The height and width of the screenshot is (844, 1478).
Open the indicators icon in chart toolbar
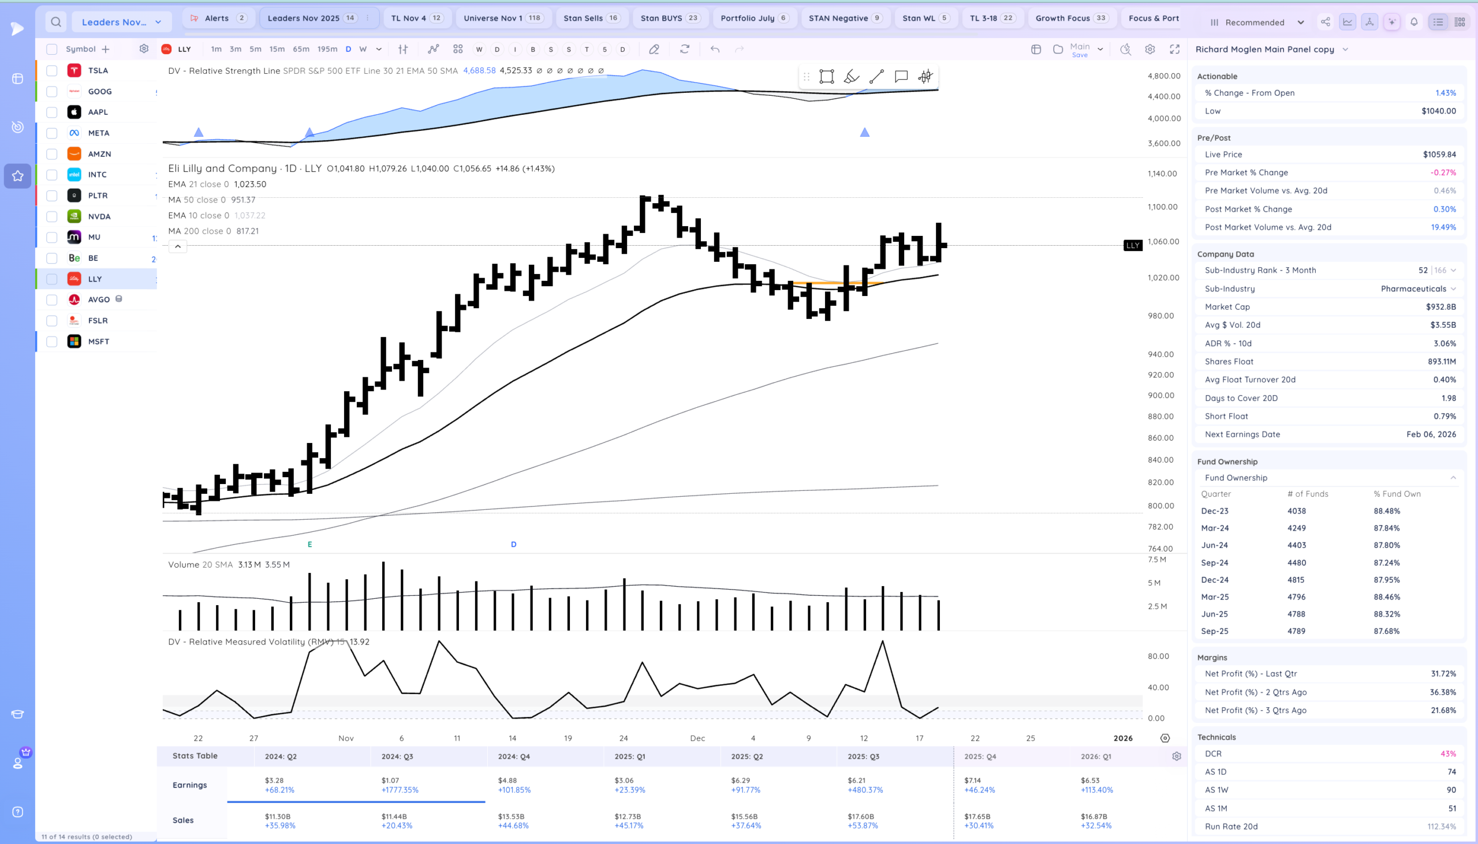tap(434, 49)
